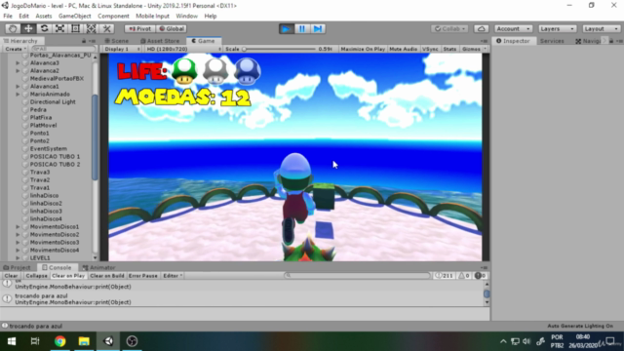Switch to the Animator tab
The height and width of the screenshot is (351, 624).
tap(99, 268)
